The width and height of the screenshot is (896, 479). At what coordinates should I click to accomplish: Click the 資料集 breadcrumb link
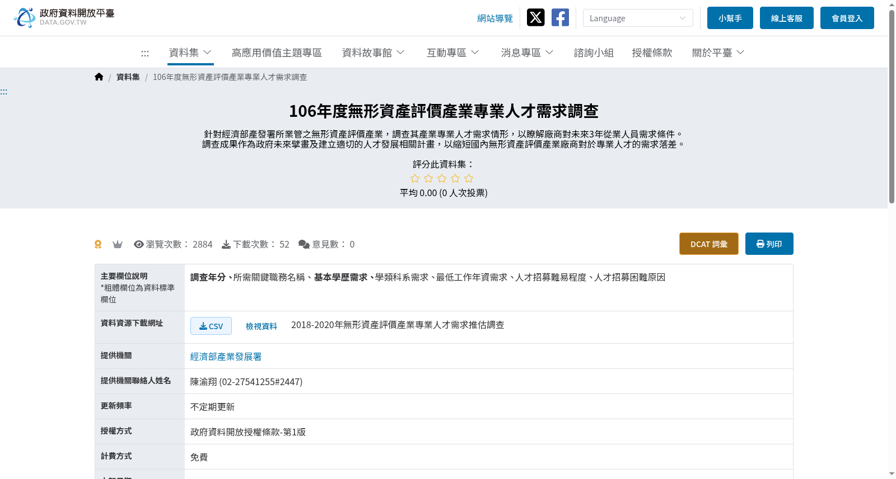(x=128, y=77)
